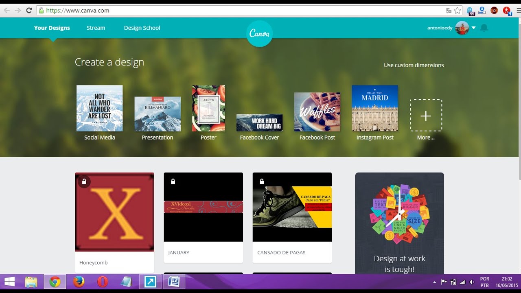Open the notepad app on taskbar
The width and height of the screenshot is (521, 293).
(126, 282)
